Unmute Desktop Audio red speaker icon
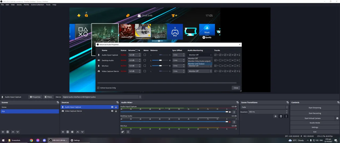 point(230,122)
